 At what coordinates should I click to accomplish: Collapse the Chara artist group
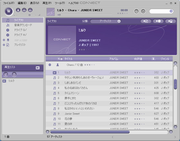(50, 65)
